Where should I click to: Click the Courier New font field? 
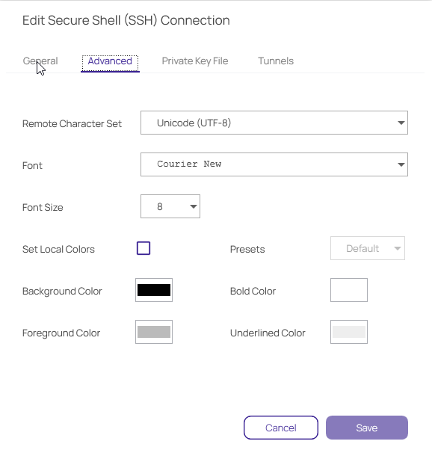click(274, 164)
